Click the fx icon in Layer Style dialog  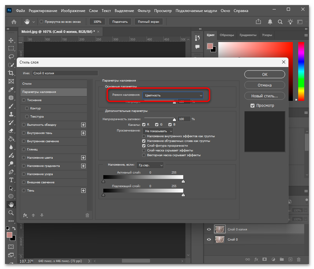point(25,215)
